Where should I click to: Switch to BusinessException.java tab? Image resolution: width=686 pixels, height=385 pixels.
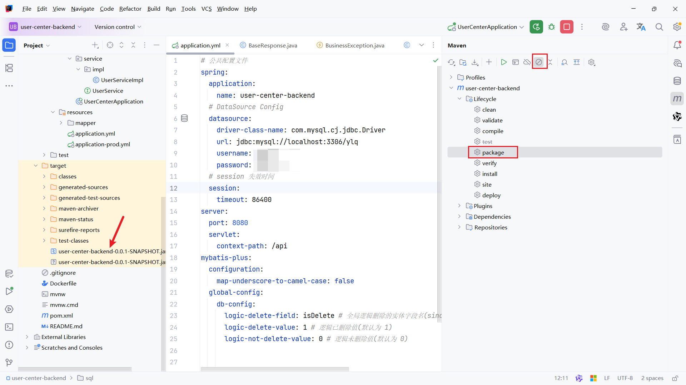point(351,45)
